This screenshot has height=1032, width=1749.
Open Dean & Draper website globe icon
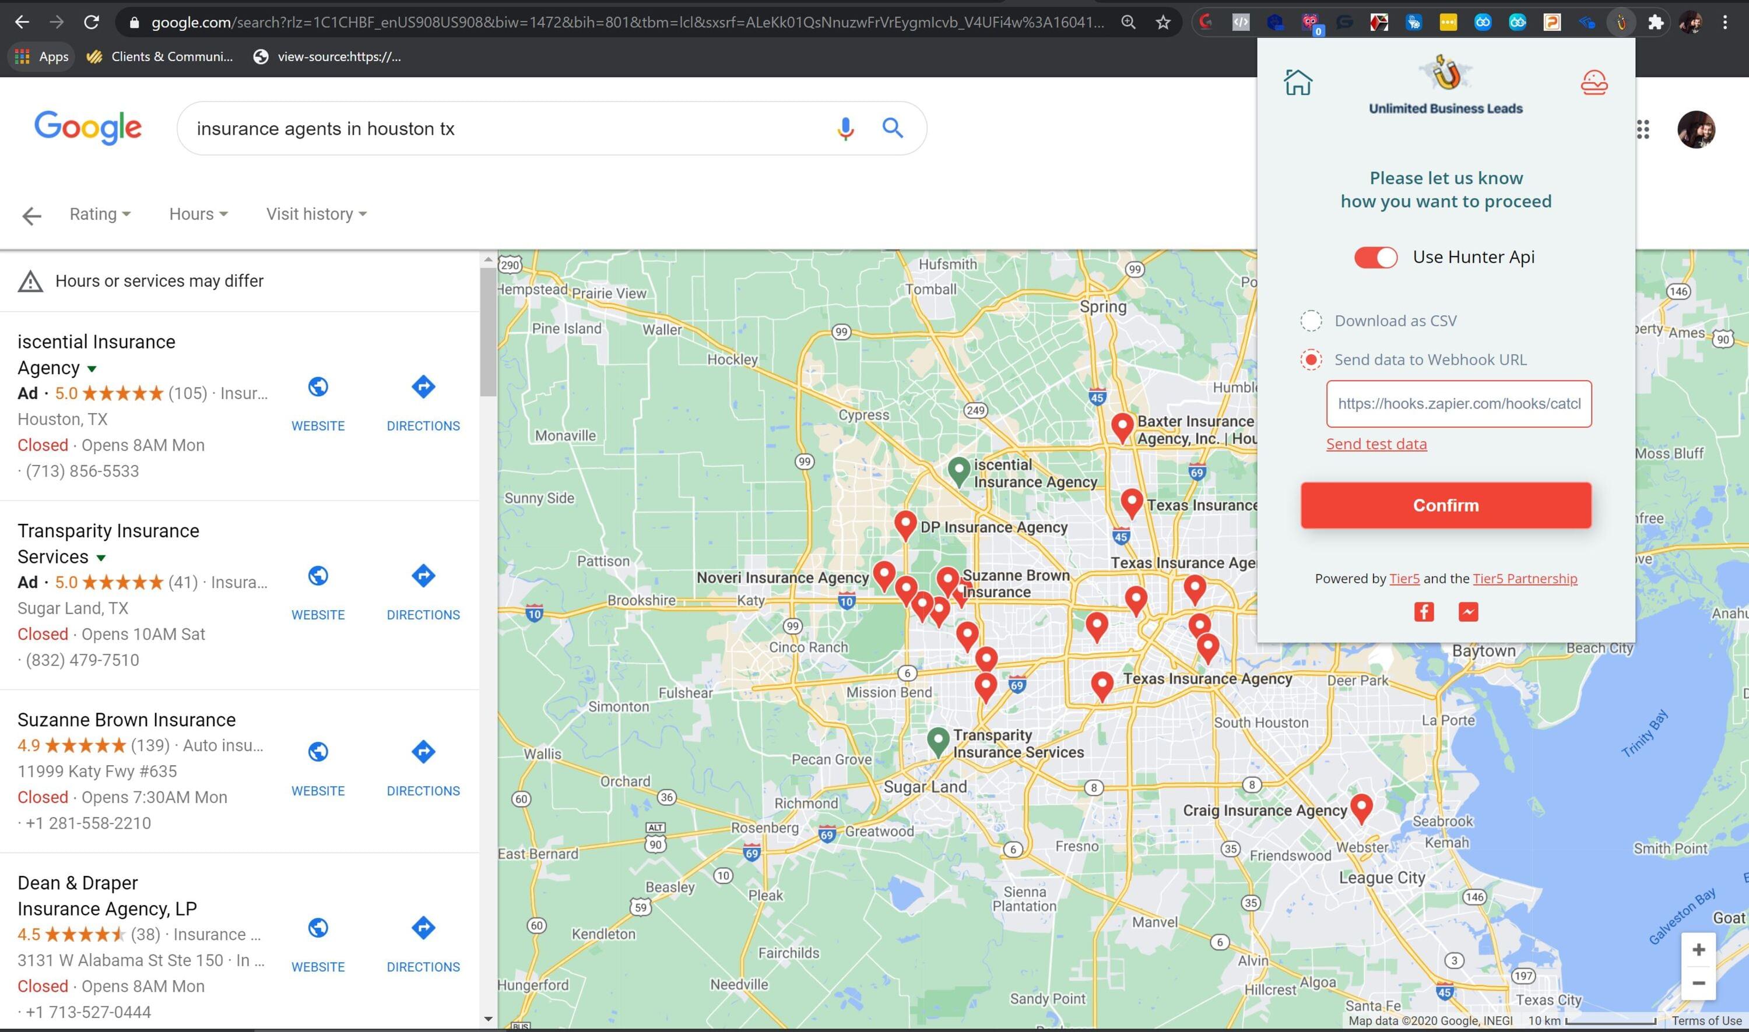point(318,928)
